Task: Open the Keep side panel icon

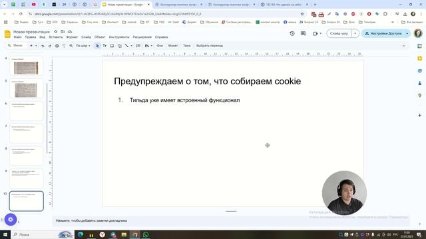Action: pos(420,58)
